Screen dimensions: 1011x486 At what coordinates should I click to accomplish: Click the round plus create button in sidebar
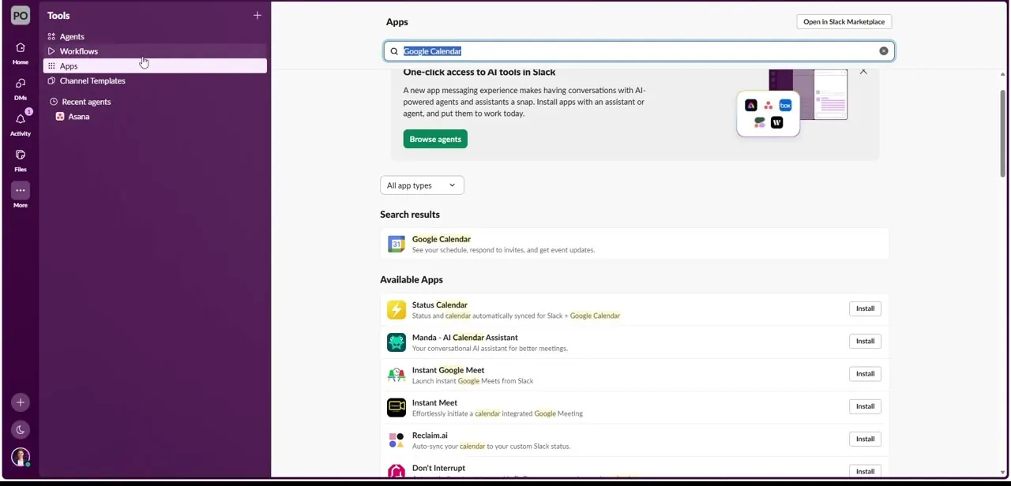(21, 402)
